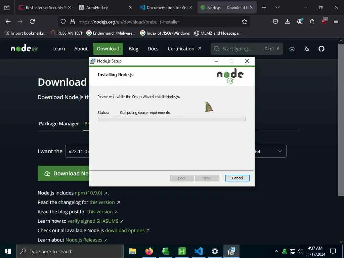
Task: Open the network tray icon
Action: point(293,251)
